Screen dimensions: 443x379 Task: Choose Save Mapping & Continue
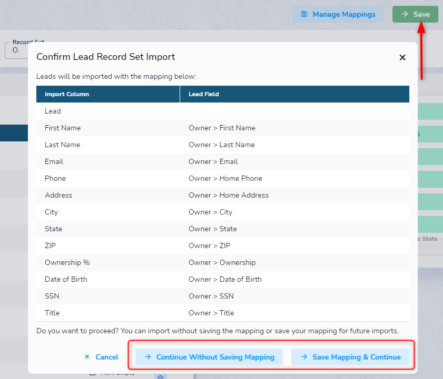[x=350, y=357]
